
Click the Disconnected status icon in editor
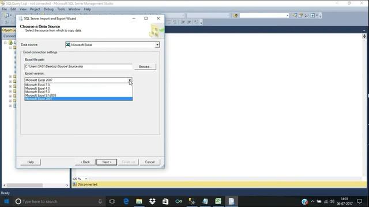(x=74, y=184)
